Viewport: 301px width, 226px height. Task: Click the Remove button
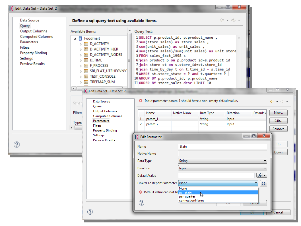278,129
